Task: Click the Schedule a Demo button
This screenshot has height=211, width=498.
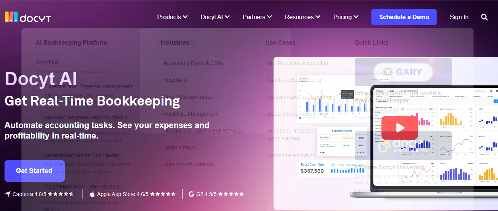Action: (x=404, y=17)
